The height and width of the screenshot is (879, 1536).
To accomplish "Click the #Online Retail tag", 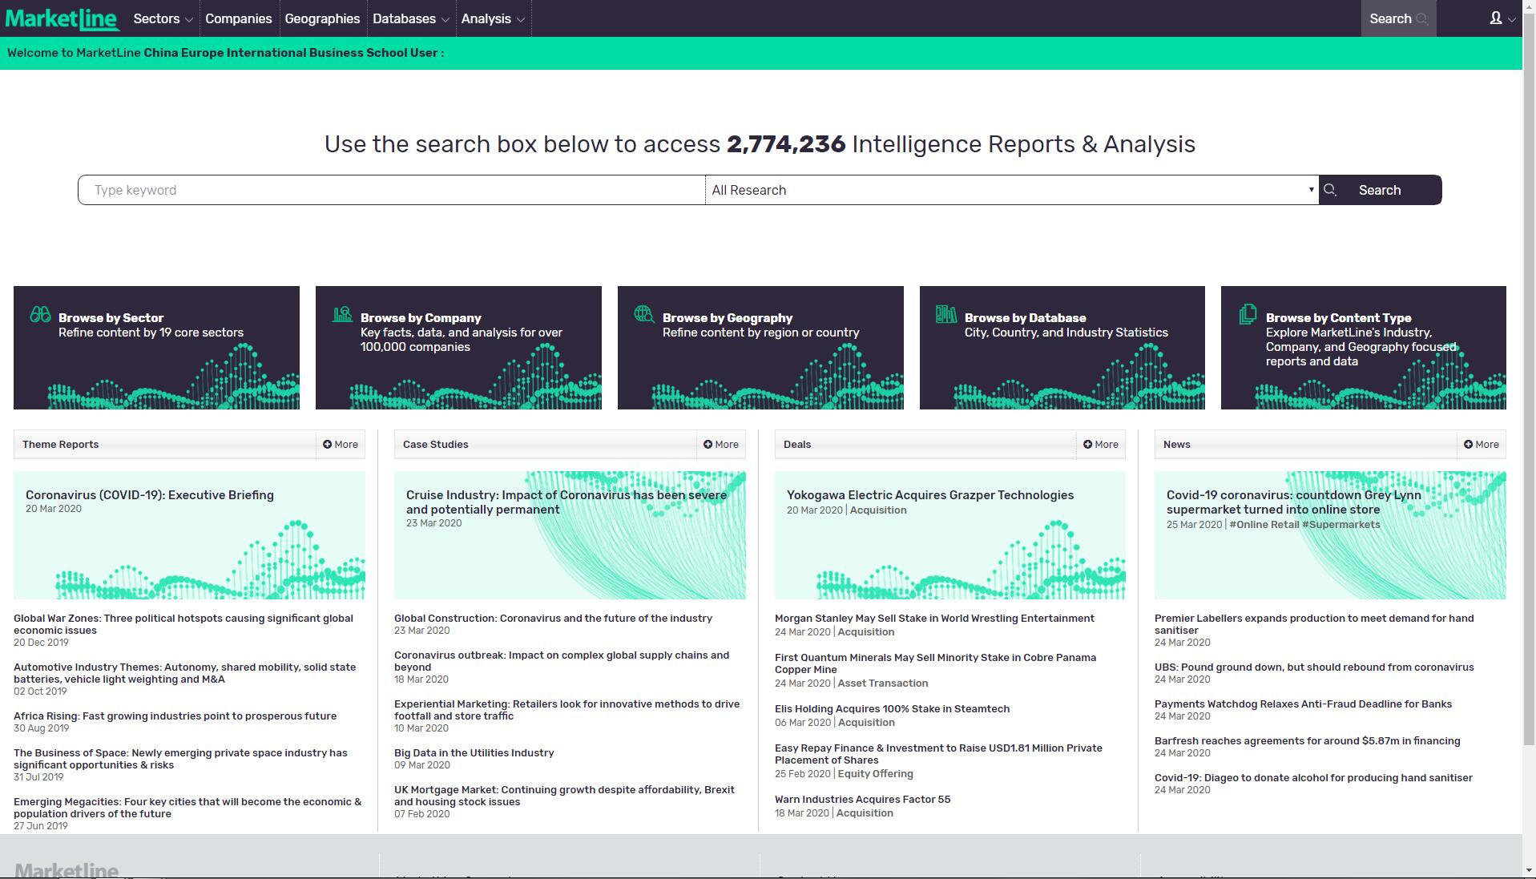I will [1264, 525].
